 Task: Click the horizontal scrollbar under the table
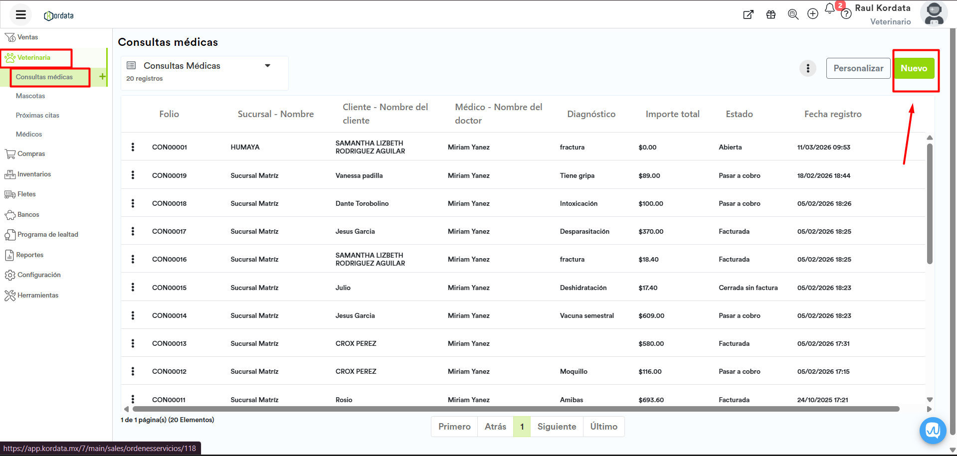coord(514,409)
